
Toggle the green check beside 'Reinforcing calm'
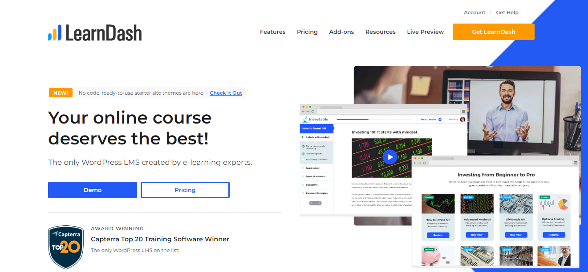(x=303, y=154)
